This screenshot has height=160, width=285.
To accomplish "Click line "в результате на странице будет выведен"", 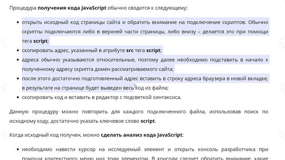I will [x=95, y=88].
